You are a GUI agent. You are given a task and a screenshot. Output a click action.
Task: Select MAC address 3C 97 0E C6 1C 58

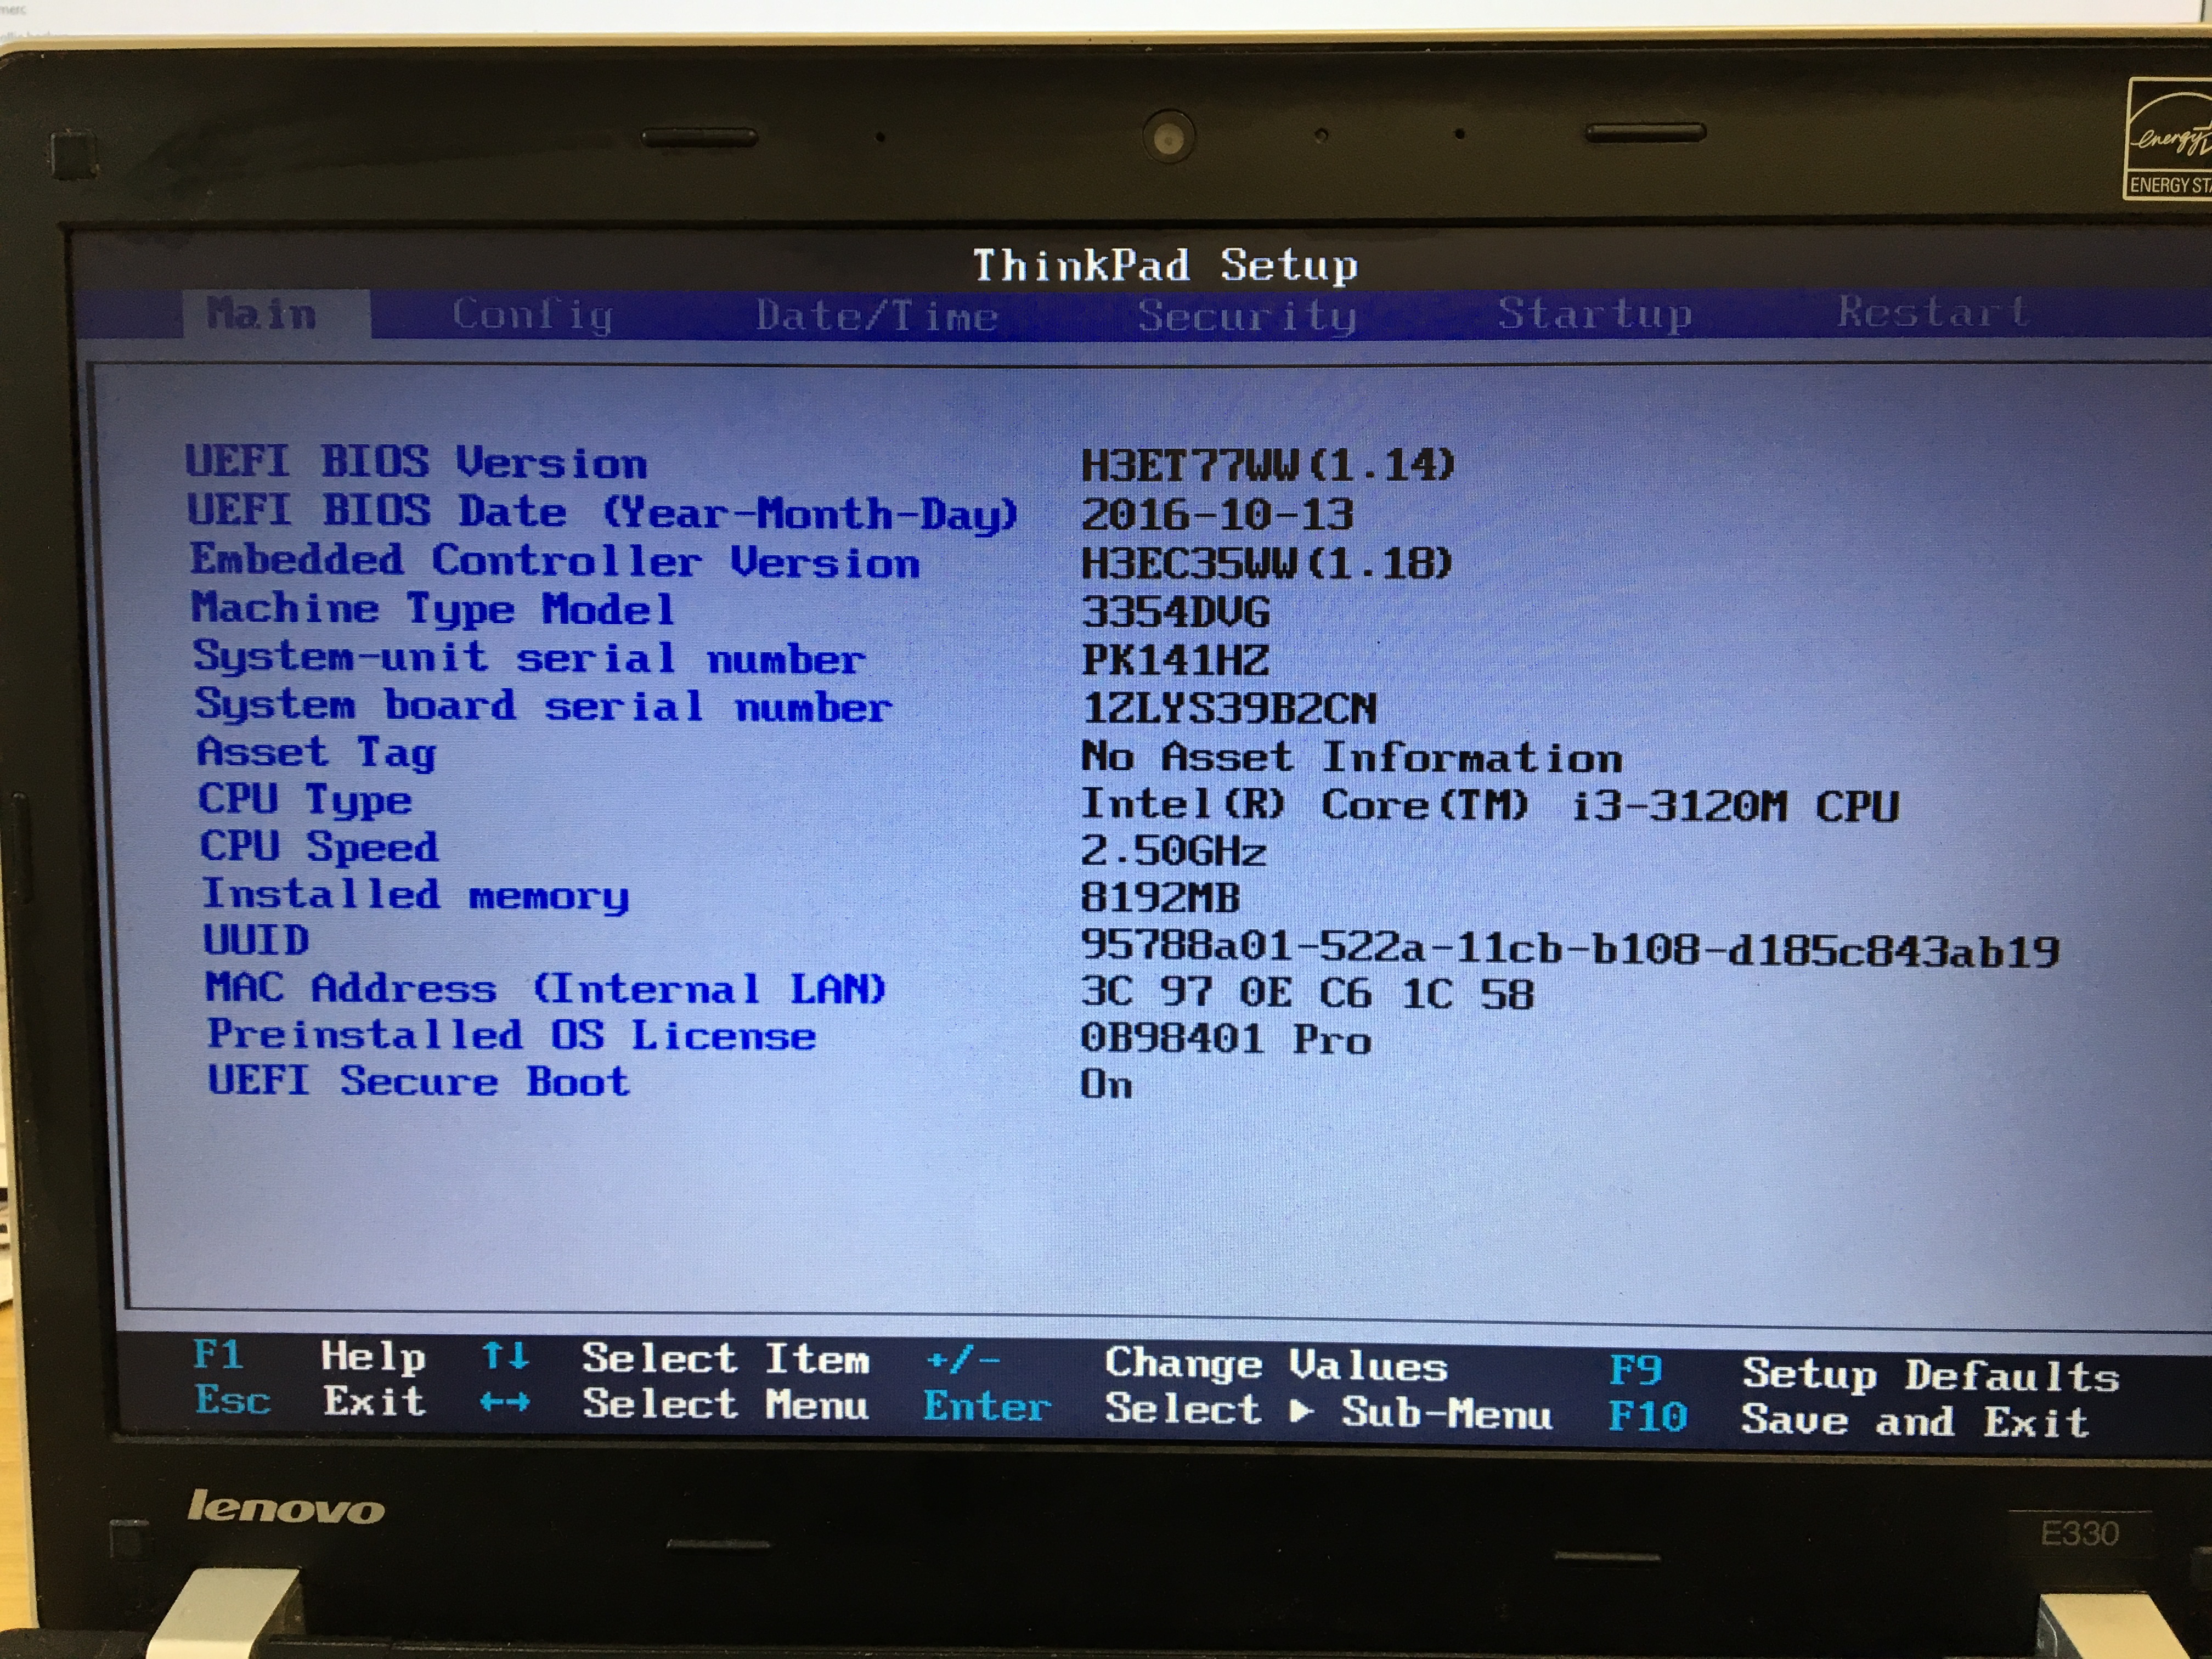pos(1307,993)
